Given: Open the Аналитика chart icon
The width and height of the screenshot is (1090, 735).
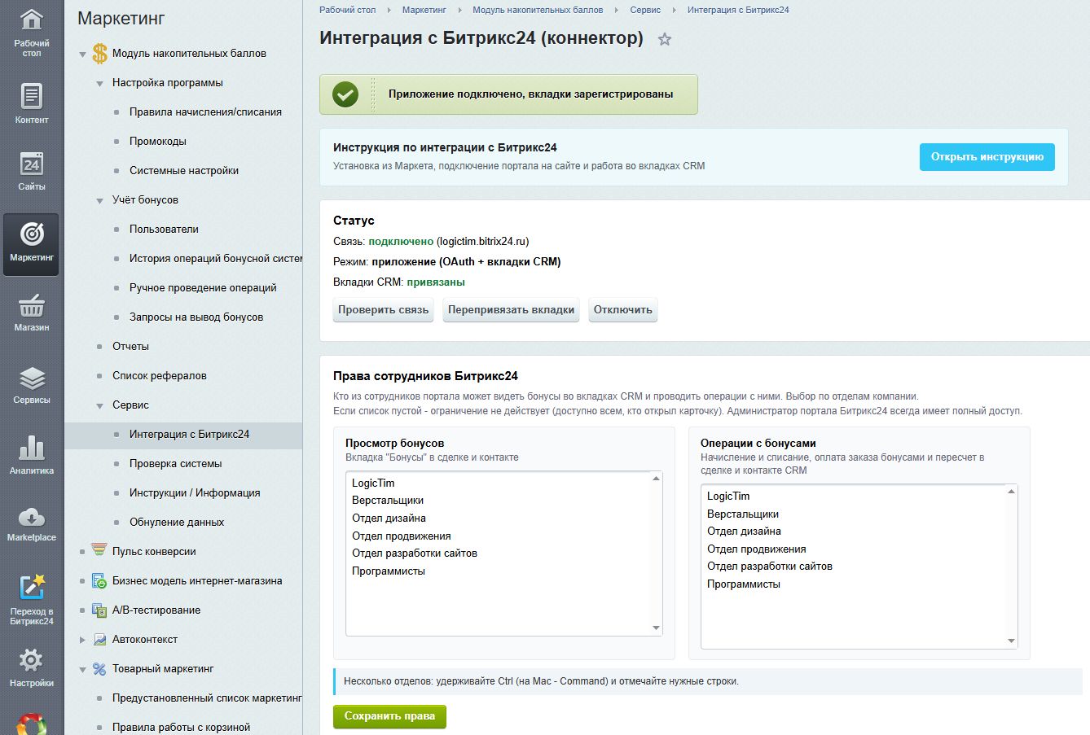Looking at the screenshot, I should pos(32,448).
